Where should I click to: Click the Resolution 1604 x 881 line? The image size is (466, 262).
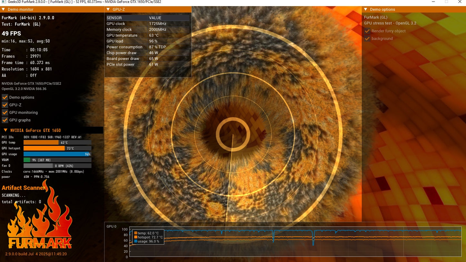27,69
